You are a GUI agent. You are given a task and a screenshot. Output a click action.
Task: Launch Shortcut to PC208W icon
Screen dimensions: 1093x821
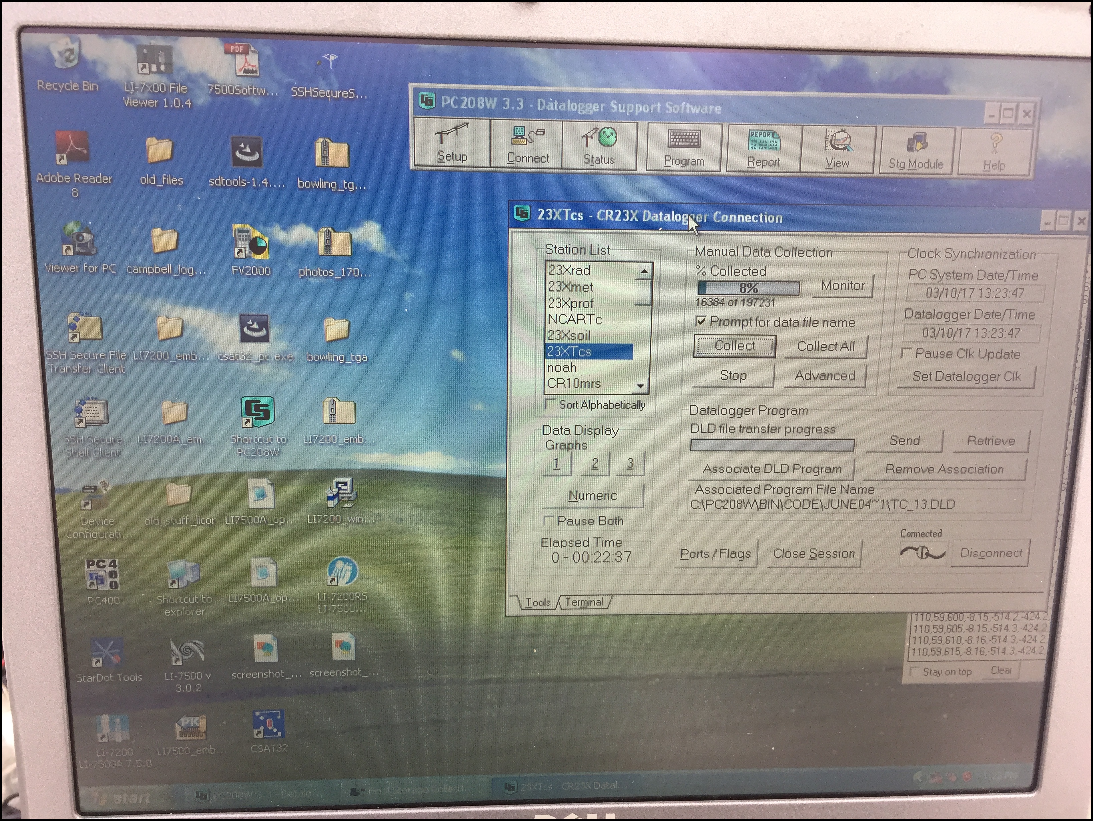tap(258, 427)
